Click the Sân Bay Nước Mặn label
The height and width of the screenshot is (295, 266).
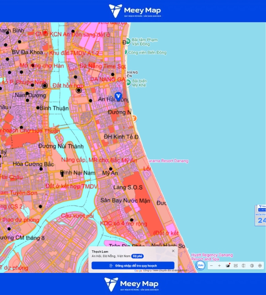[125, 201]
